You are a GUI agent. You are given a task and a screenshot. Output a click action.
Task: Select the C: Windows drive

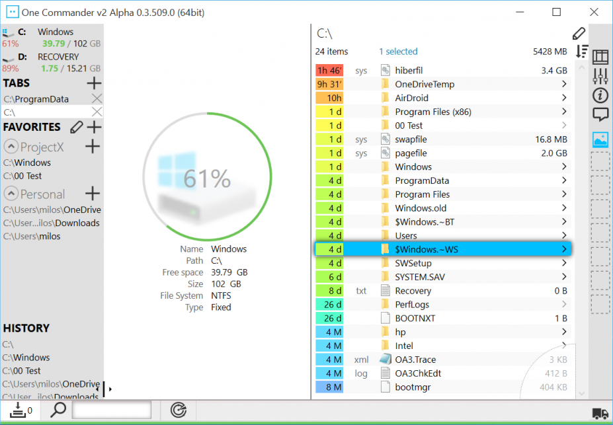(x=52, y=38)
